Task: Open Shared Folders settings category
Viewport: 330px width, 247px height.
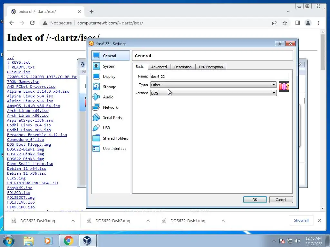Action: [111, 138]
